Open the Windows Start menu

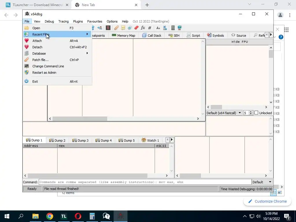coord(7,216)
